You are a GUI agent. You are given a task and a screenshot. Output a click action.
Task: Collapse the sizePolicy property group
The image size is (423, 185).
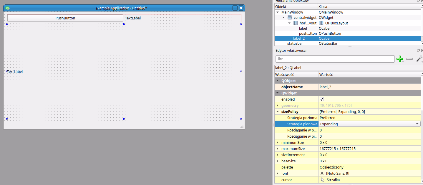(278, 112)
